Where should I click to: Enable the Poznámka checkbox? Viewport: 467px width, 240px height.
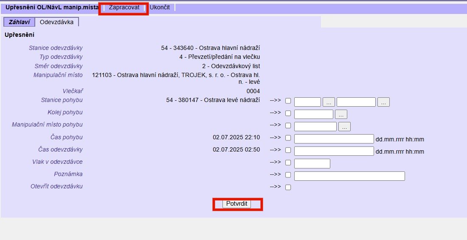pyautogui.click(x=288, y=175)
